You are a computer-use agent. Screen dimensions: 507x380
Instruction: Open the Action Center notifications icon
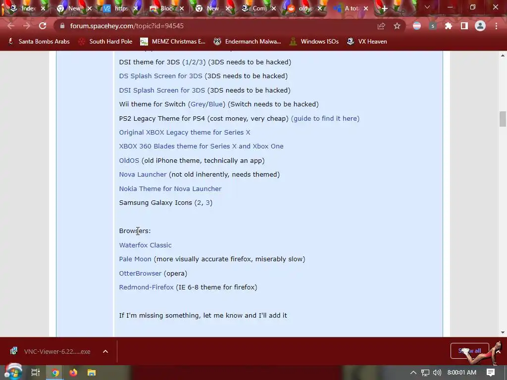(x=491, y=373)
